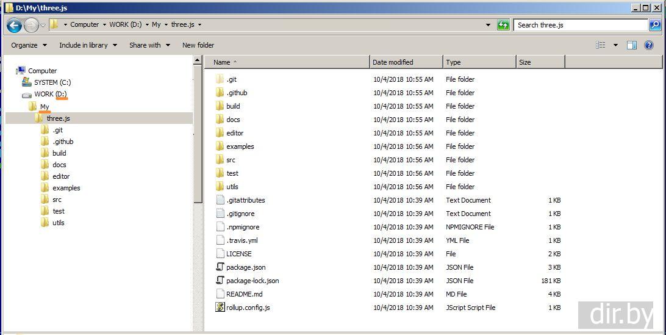
Task: Open the Organize menu
Action: pyautogui.click(x=29, y=45)
